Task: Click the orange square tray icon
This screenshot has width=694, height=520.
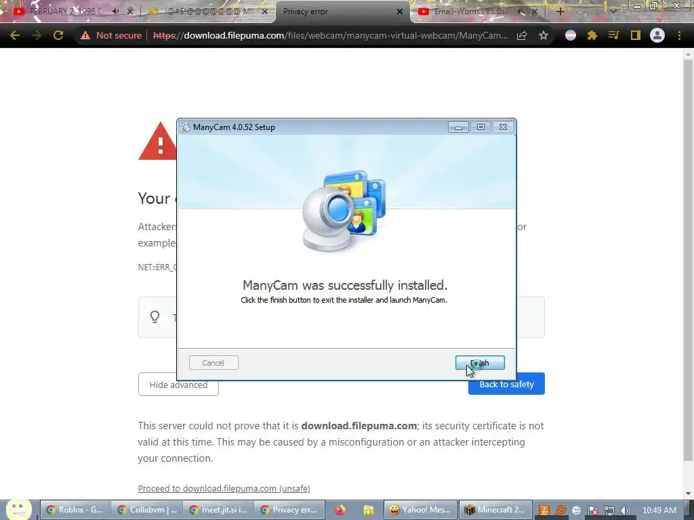Action: pos(544,511)
